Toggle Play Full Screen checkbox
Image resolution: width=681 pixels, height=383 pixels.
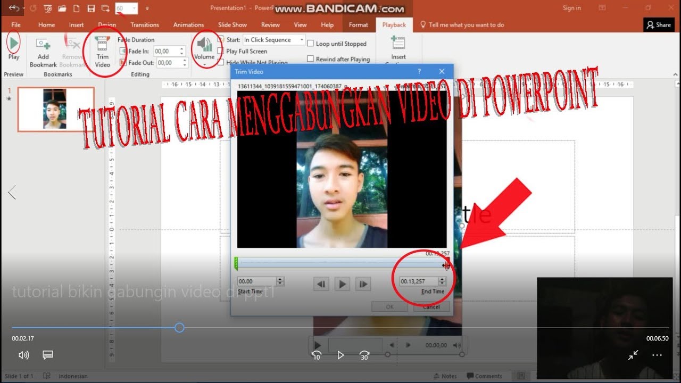[220, 51]
